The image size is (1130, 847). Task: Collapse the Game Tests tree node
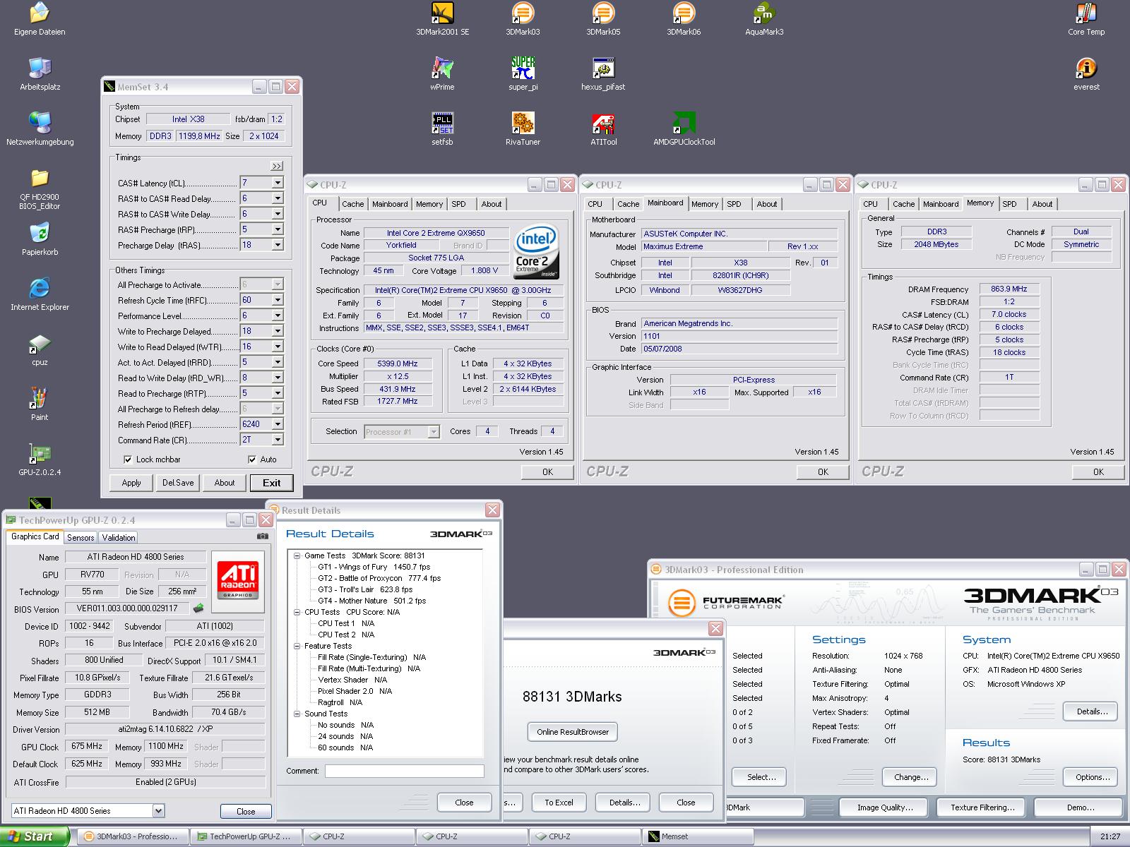(297, 556)
